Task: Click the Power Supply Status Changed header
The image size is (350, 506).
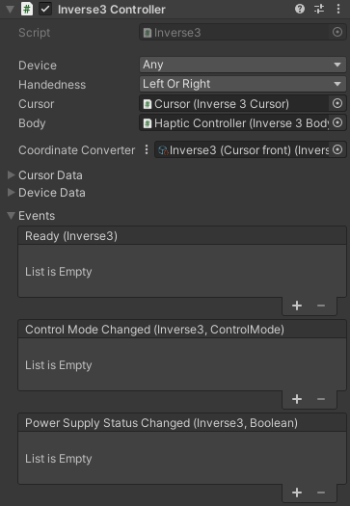Action: click(x=182, y=423)
